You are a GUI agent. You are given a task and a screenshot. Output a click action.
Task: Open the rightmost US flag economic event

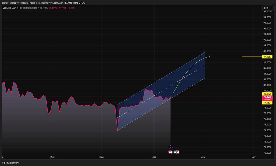177,152
